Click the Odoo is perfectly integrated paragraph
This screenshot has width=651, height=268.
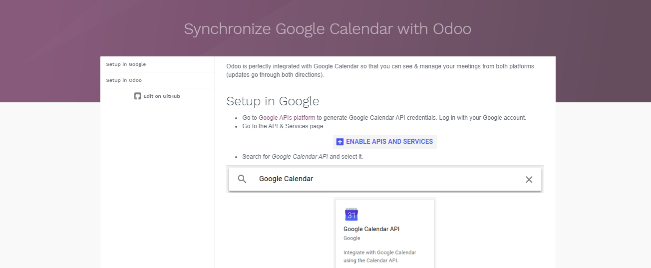380,70
